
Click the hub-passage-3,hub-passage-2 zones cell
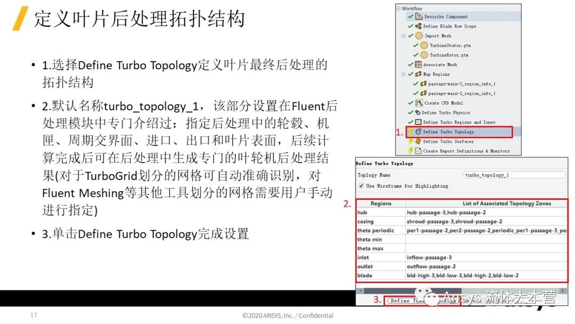[486, 213]
